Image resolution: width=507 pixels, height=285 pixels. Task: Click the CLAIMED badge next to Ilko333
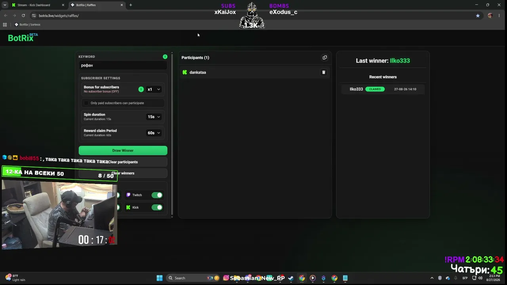point(375,89)
